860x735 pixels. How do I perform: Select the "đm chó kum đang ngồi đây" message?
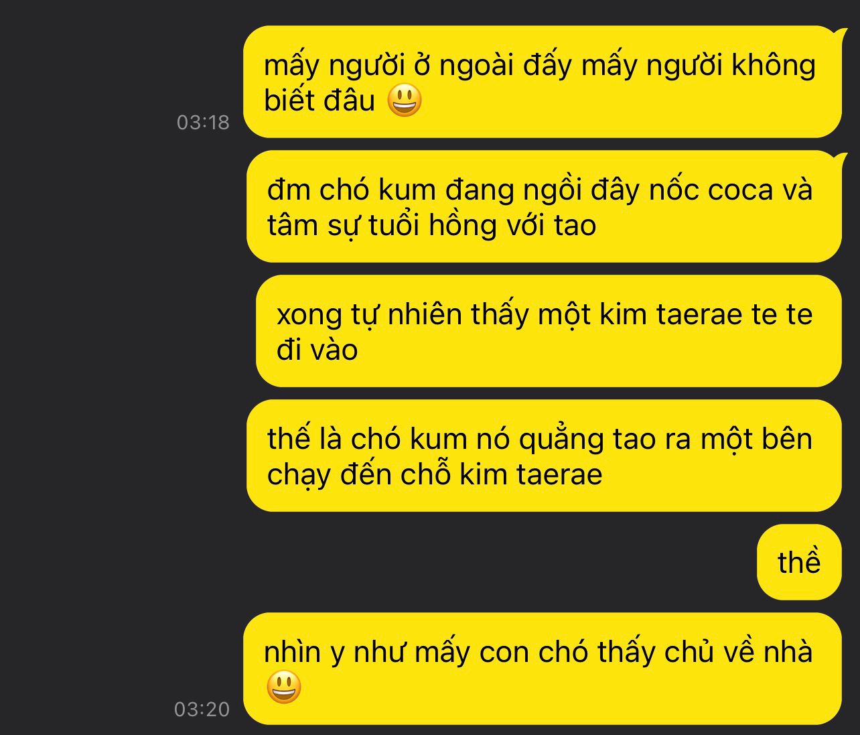click(544, 206)
